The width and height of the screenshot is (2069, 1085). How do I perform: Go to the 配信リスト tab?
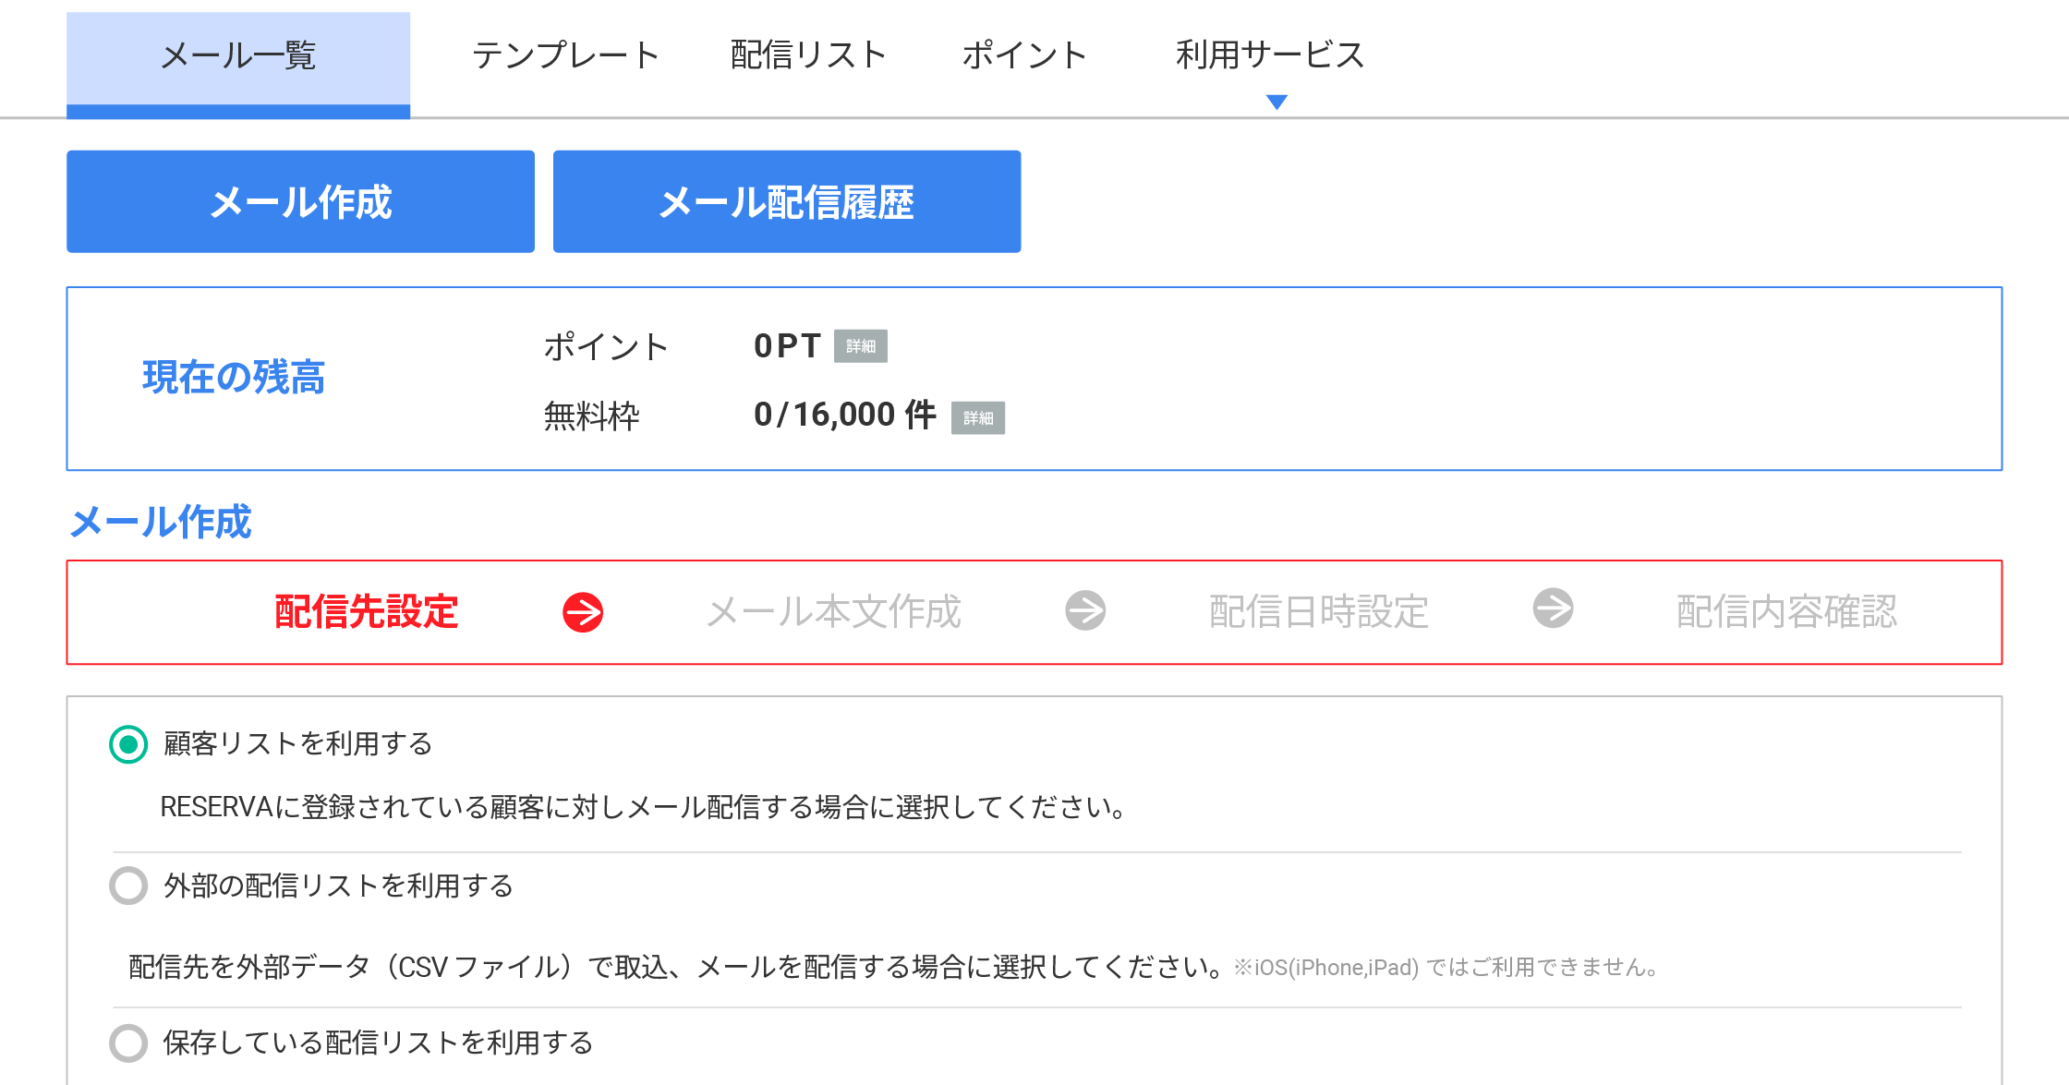pyautogui.click(x=808, y=55)
